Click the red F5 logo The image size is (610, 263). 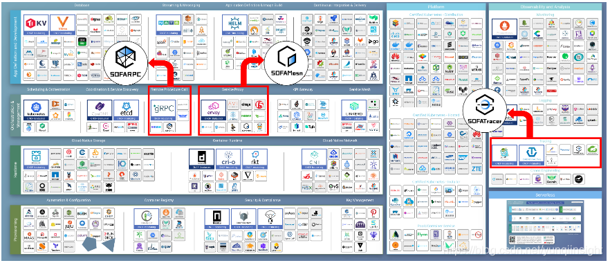(259, 105)
